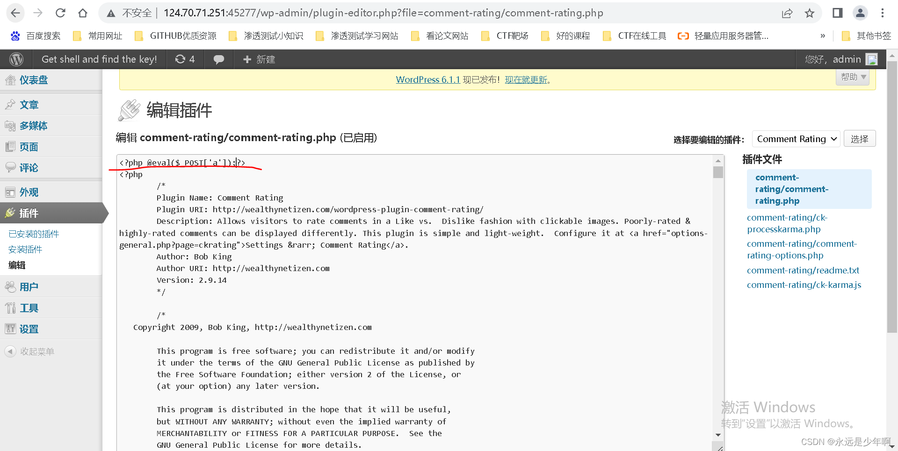898x451 pixels.
Task: Click the 现在就更新 update link
Action: pos(526,80)
